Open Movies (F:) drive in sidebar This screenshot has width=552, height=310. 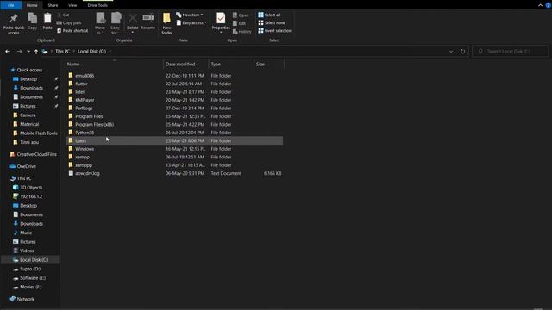pyautogui.click(x=31, y=287)
